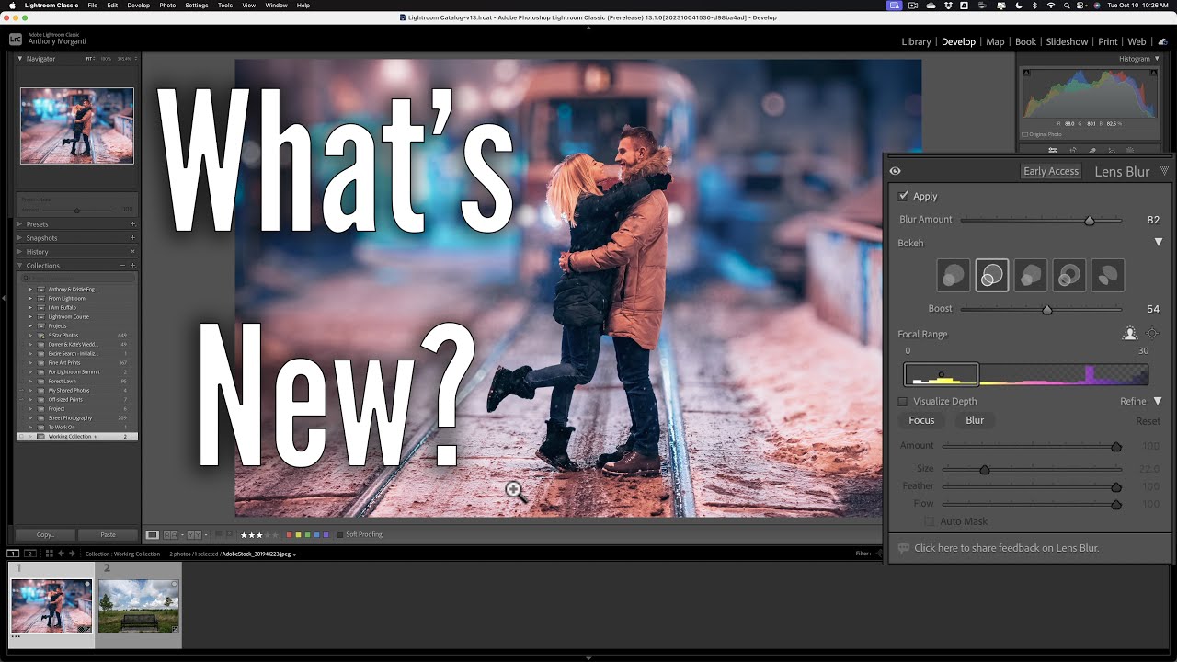
Task: Add a new preset with the plus icon
Action: 132,224
